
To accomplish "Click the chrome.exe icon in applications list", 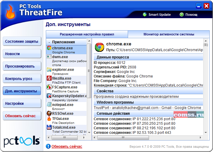I will [49, 48].
